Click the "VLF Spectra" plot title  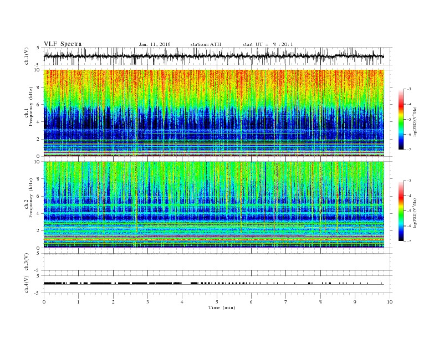coord(63,44)
